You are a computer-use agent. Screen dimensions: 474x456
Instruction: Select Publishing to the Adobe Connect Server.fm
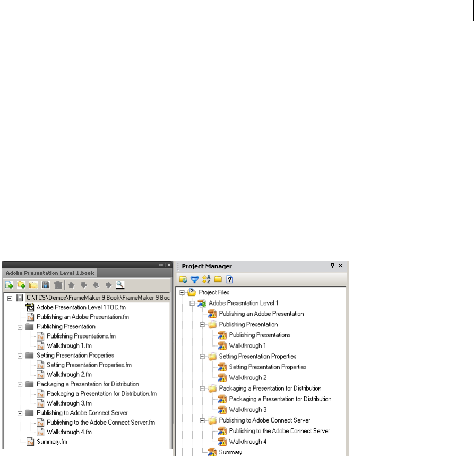click(101, 422)
